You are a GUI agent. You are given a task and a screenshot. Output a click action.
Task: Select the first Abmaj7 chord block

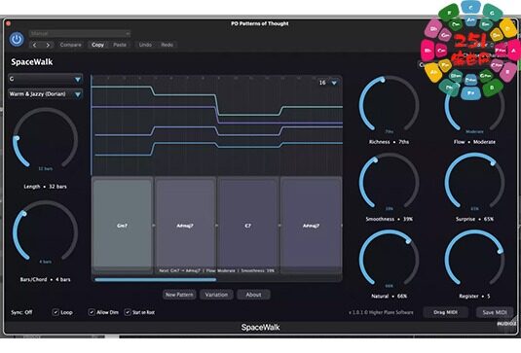pos(185,226)
